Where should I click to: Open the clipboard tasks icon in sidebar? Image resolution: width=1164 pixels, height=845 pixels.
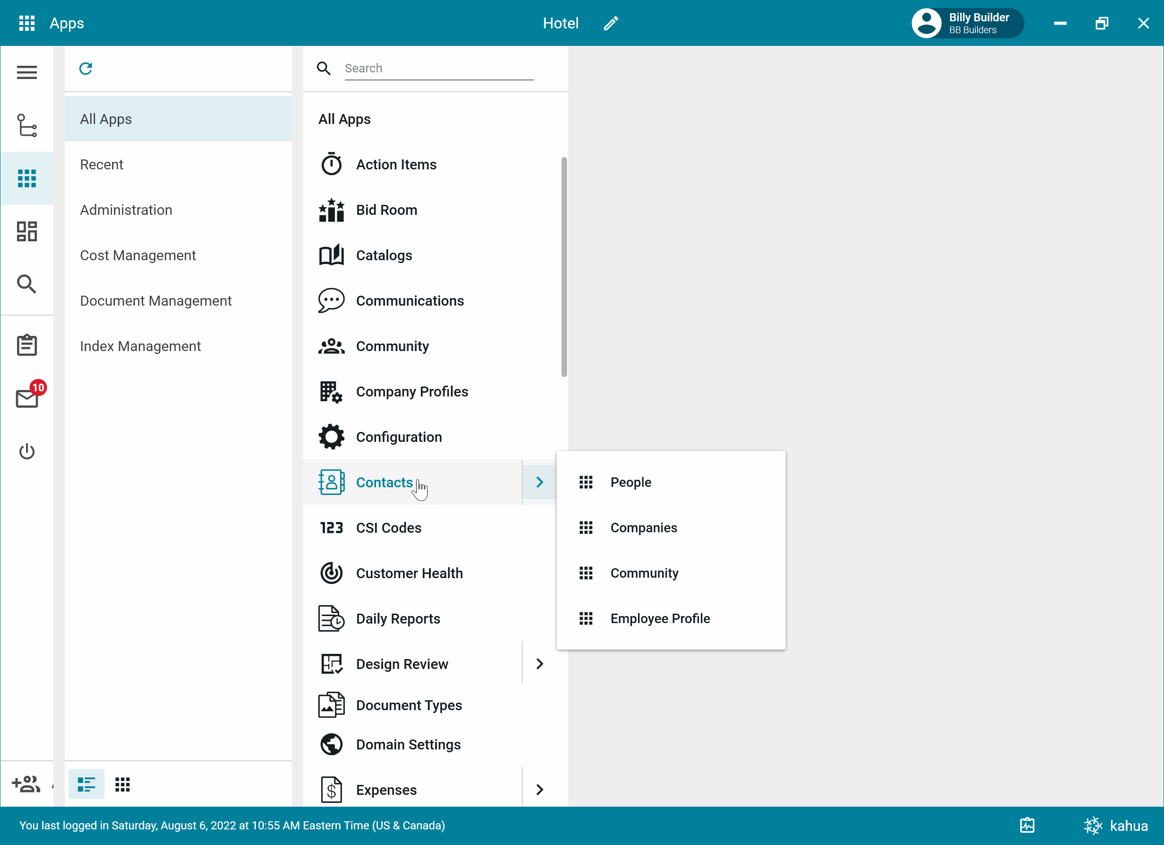point(26,345)
